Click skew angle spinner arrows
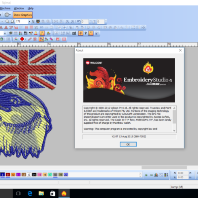 click(x=106, y=21)
